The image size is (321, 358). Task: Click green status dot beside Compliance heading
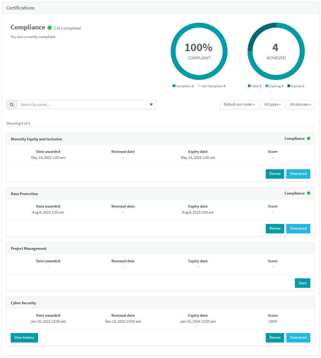tap(50, 28)
